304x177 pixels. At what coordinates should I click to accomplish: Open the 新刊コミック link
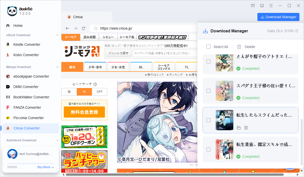(155, 75)
